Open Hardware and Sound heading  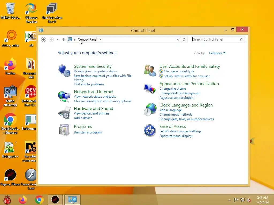pos(93,108)
